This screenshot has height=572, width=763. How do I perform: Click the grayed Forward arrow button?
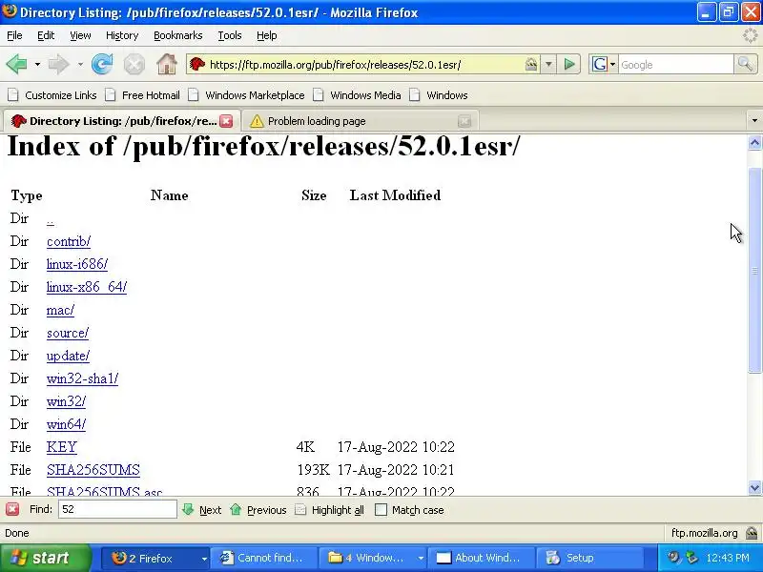pos(58,64)
